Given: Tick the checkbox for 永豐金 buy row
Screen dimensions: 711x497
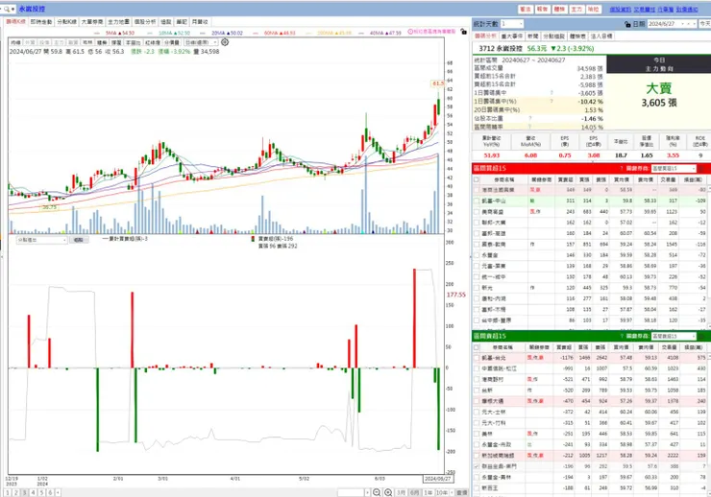Looking at the screenshot, I should point(477,255).
